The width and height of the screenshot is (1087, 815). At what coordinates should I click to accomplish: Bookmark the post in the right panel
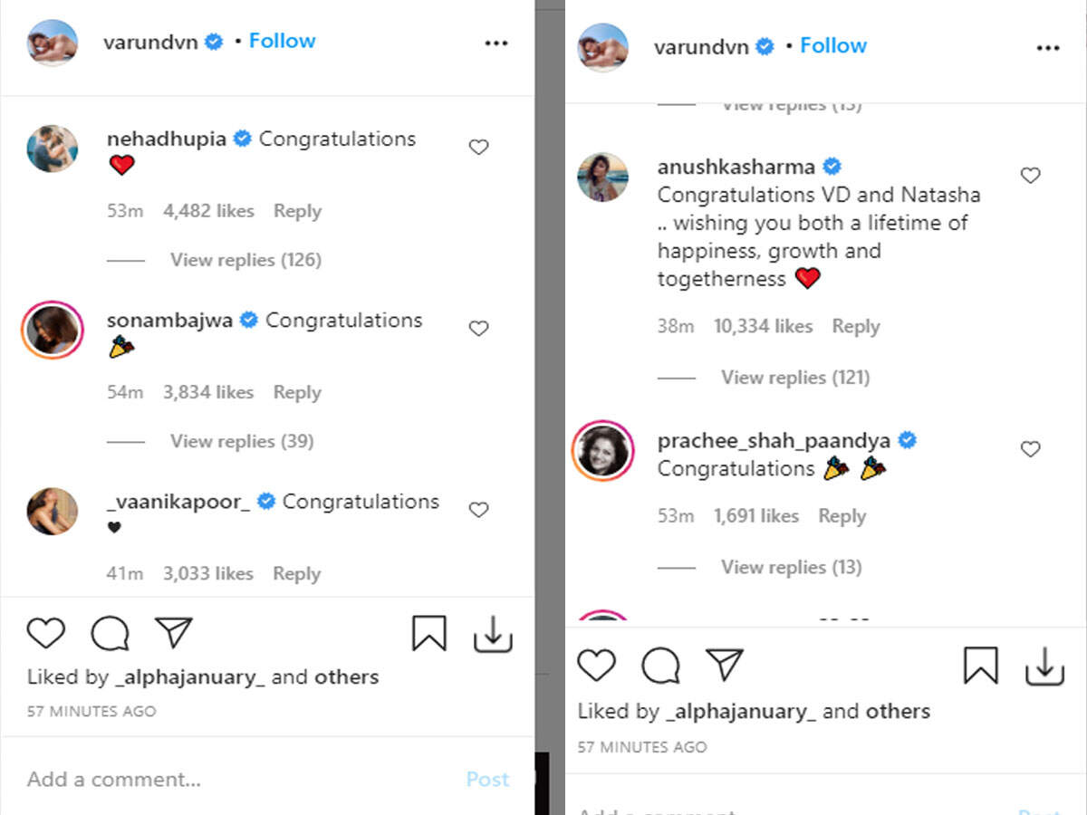pos(980,666)
